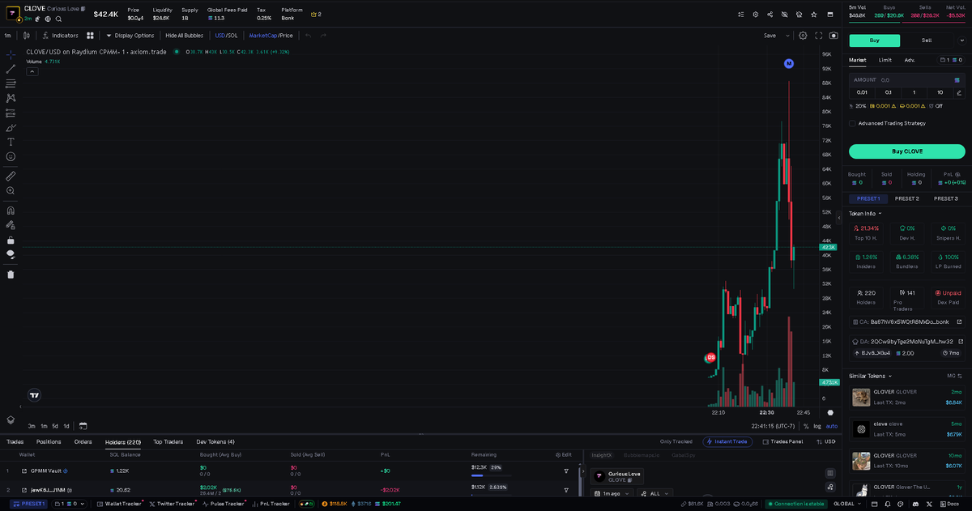Toggle Hide All Bubbles
The height and width of the screenshot is (511, 972).
click(x=185, y=36)
